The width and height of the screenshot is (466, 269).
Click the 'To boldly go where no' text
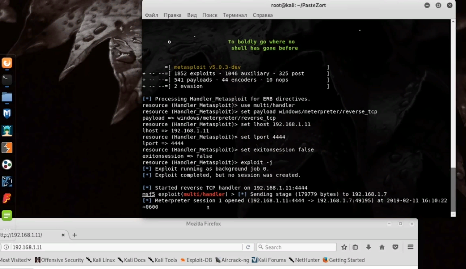(262, 42)
